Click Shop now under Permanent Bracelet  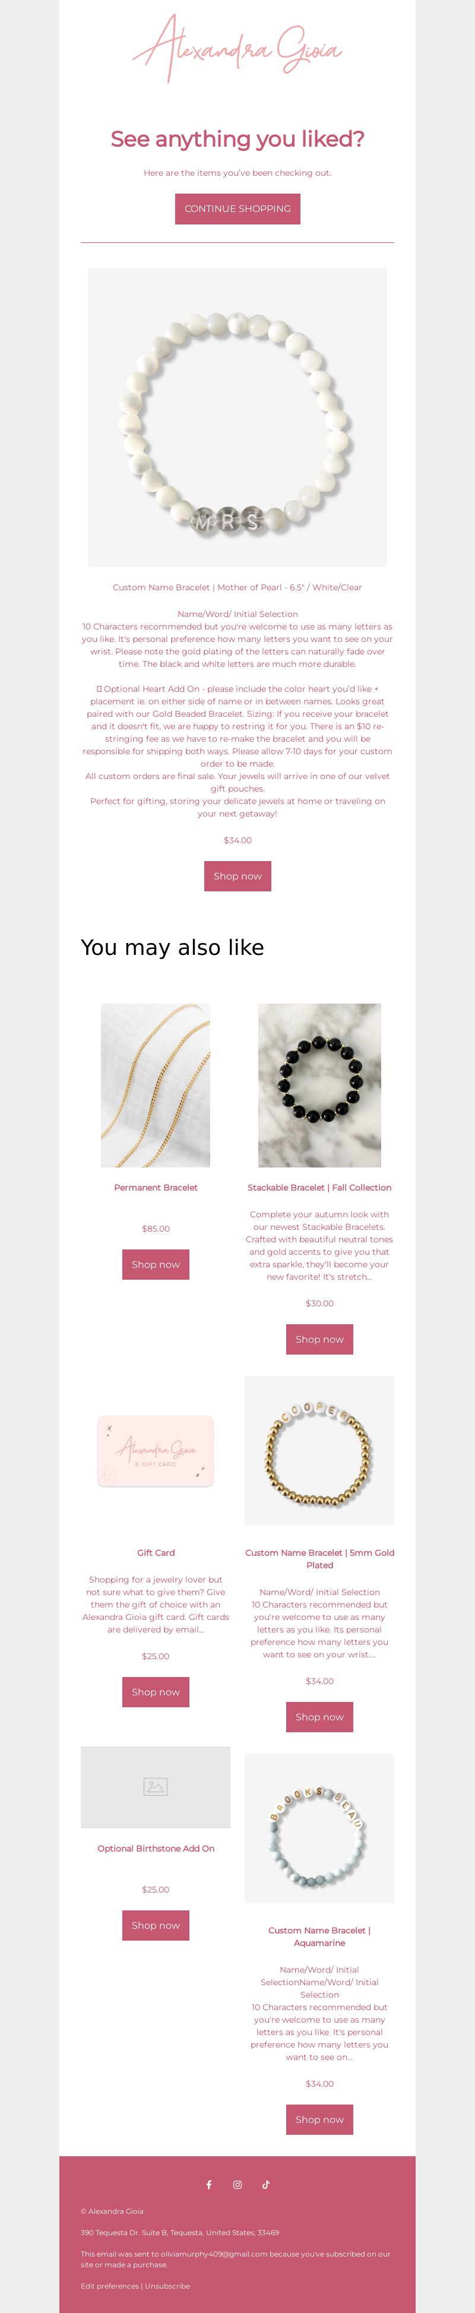pos(156,1264)
